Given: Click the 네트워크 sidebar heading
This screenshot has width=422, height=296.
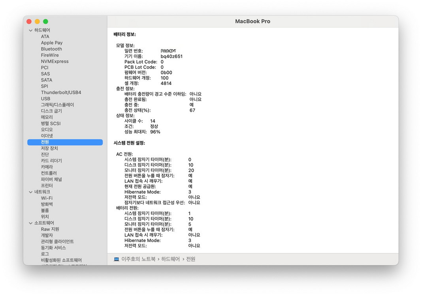Looking at the screenshot, I should point(42,192).
